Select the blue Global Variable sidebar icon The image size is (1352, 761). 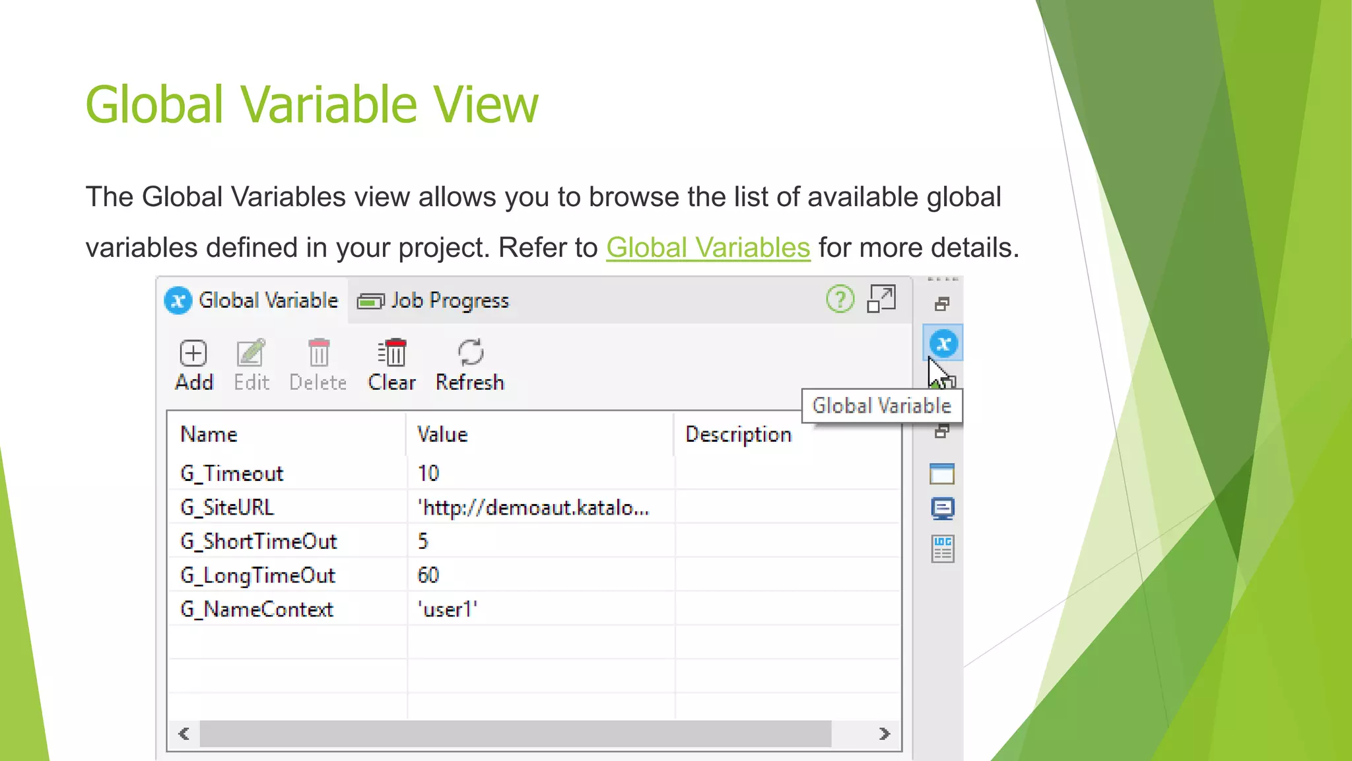coord(943,344)
